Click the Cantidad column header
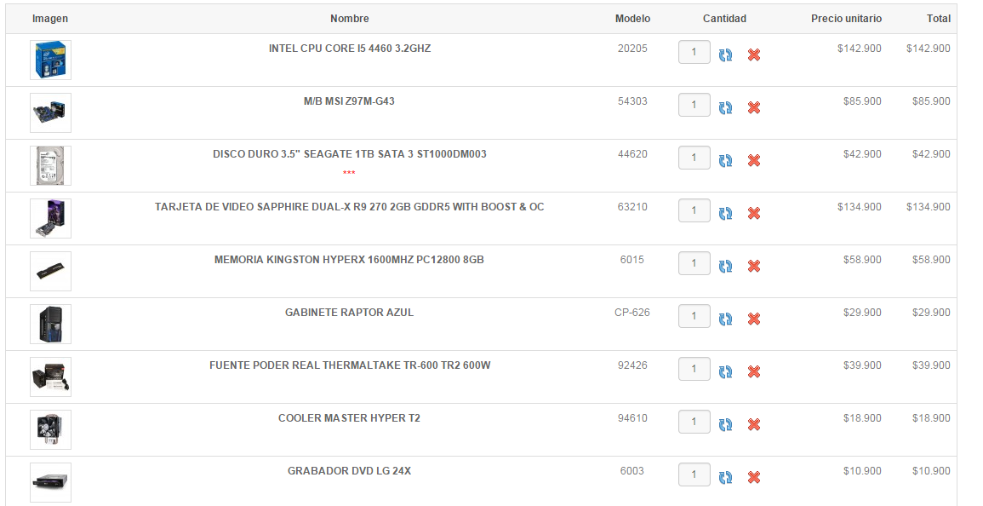 (x=725, y=19)
